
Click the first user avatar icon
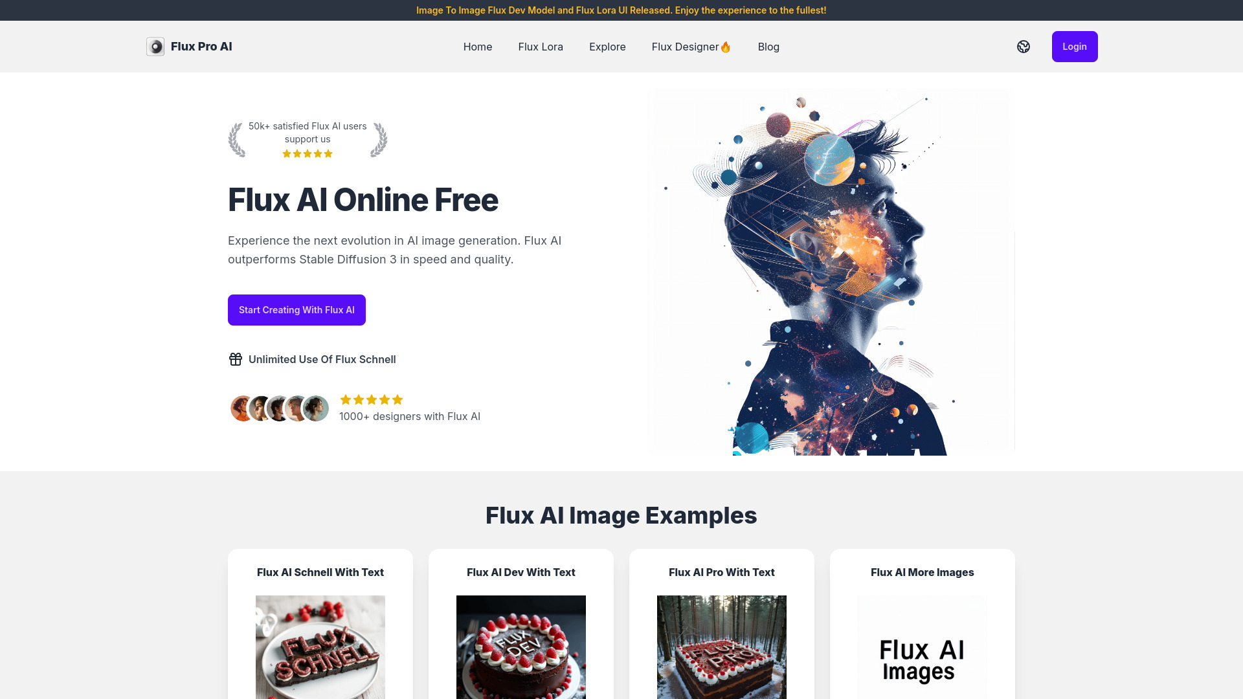[x=243, y=408]
